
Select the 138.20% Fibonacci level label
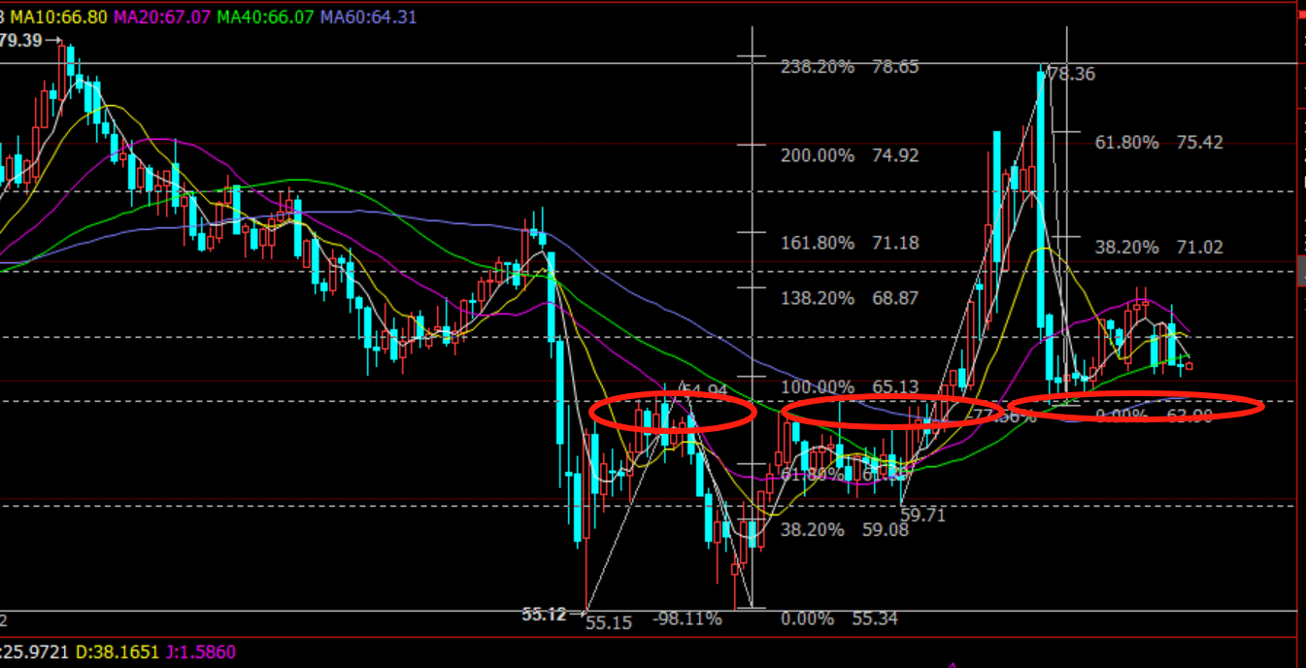[x=818, y=298]
